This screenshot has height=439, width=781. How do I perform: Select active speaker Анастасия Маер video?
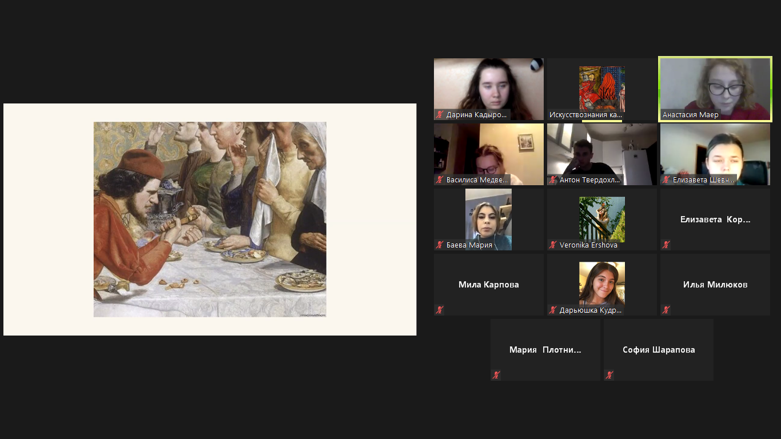[715, 89]
